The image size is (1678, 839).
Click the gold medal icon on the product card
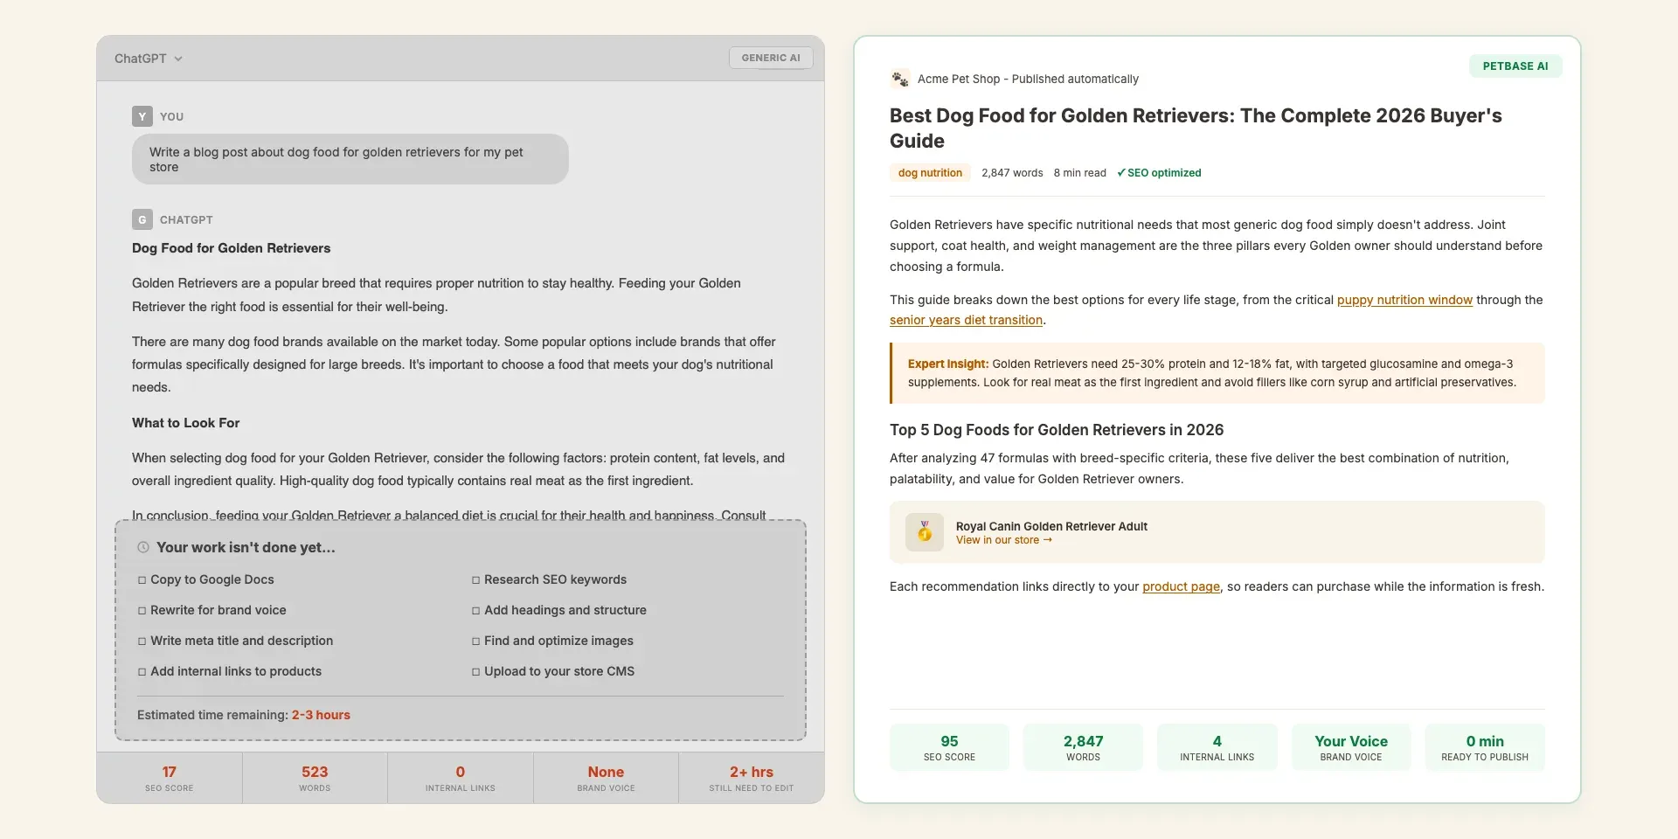(x=925, y=531)
